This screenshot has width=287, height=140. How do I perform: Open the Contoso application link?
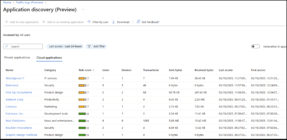click(x=11, y=107)
